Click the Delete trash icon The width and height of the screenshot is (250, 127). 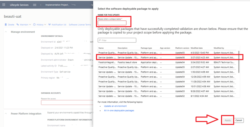6,25
